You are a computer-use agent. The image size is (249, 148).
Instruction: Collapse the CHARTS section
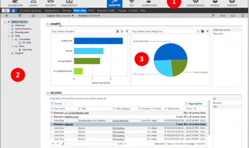[x=48, y=24]
